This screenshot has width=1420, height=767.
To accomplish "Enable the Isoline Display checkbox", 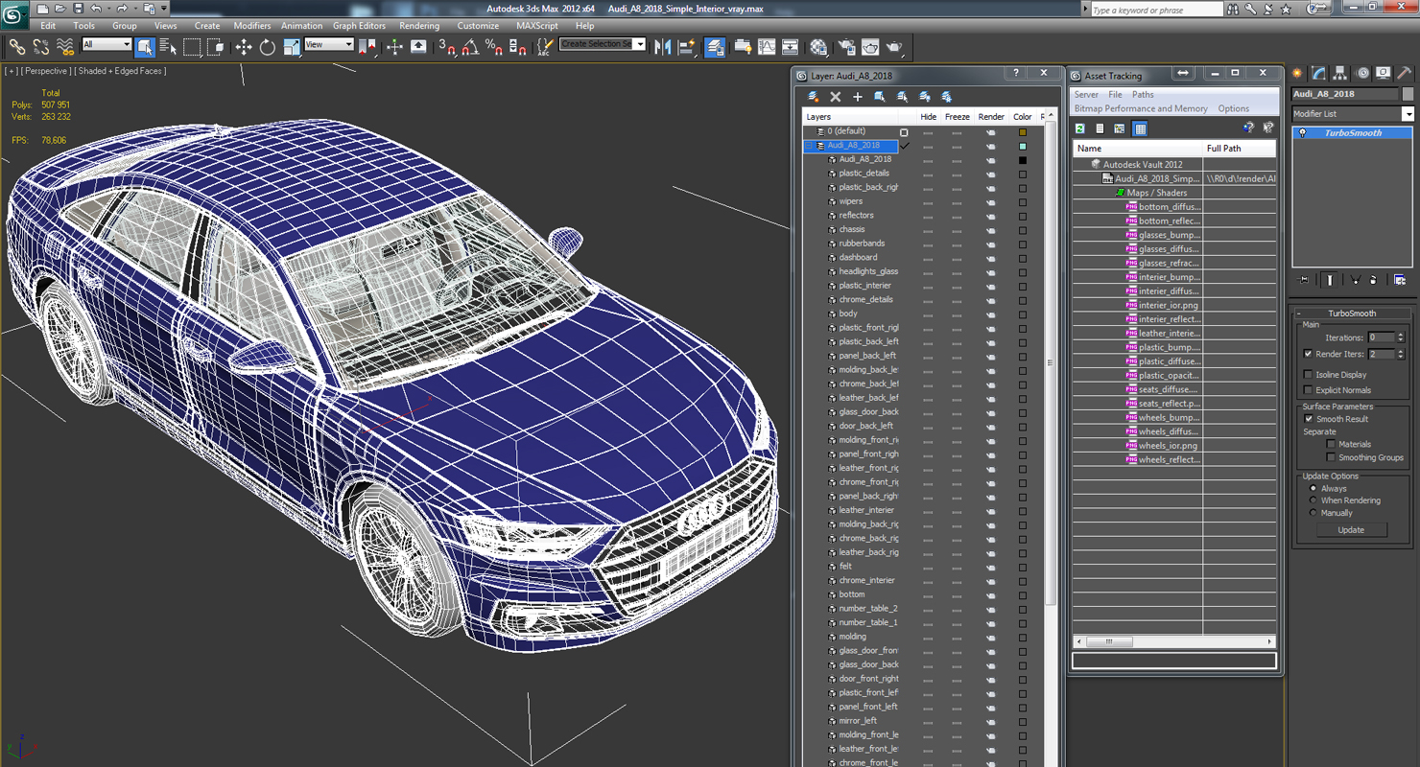I will 1309,375.
